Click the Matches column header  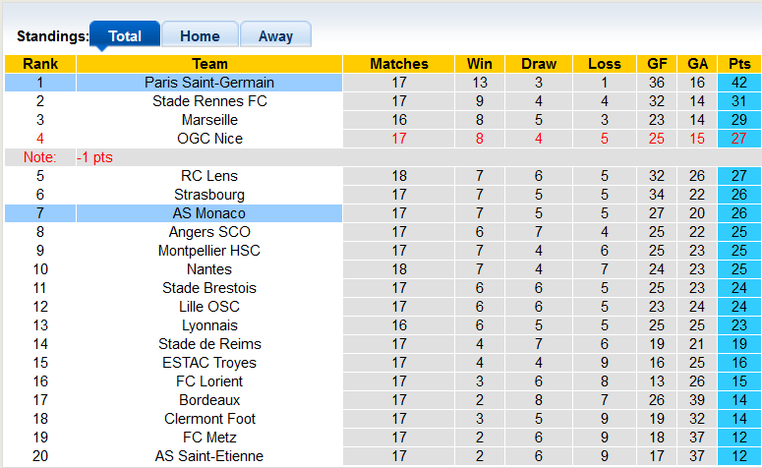coord(399,64)
